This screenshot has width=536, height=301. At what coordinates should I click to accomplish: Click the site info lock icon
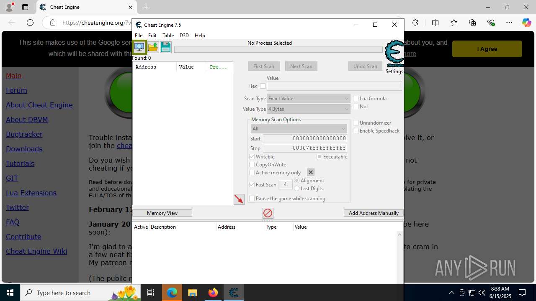pyautogui.click(x=53, y=23)
